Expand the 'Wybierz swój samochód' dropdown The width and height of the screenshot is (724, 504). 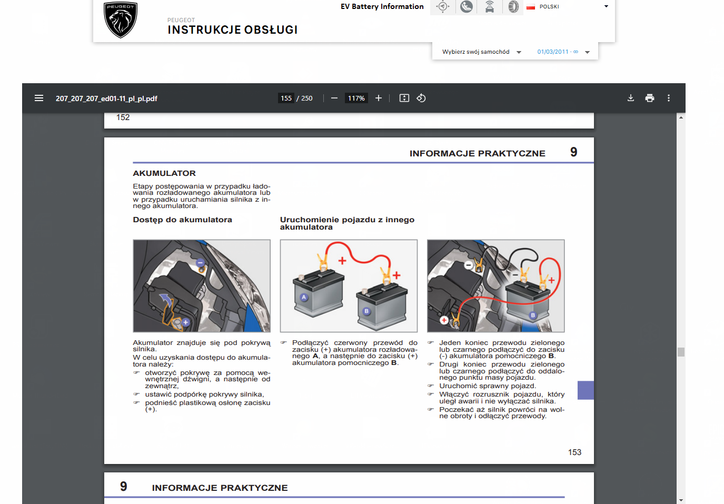[481, 52]
